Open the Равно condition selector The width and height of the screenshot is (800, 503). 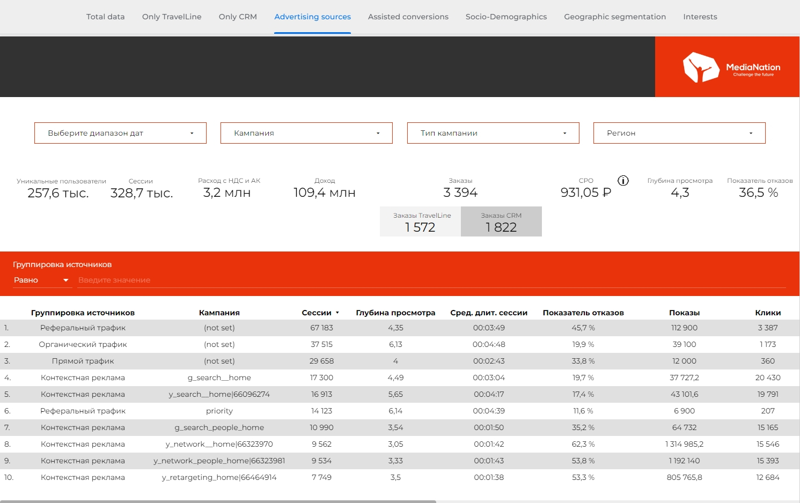41,280
